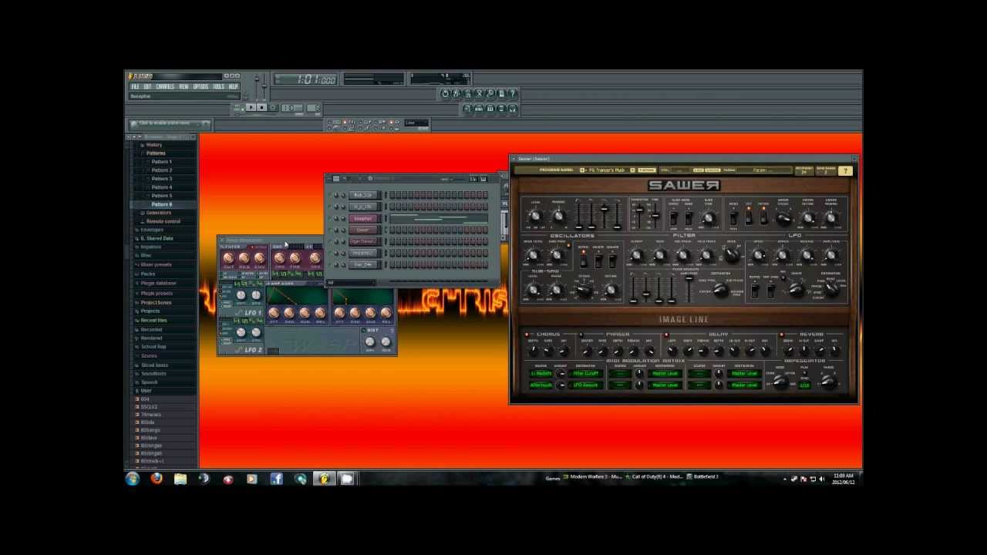Click the taskbar clock
This screenshot has width=987, height=555.
click(844, 479)
